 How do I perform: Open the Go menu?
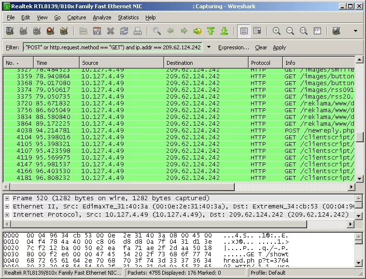click(x=57, y=17)
